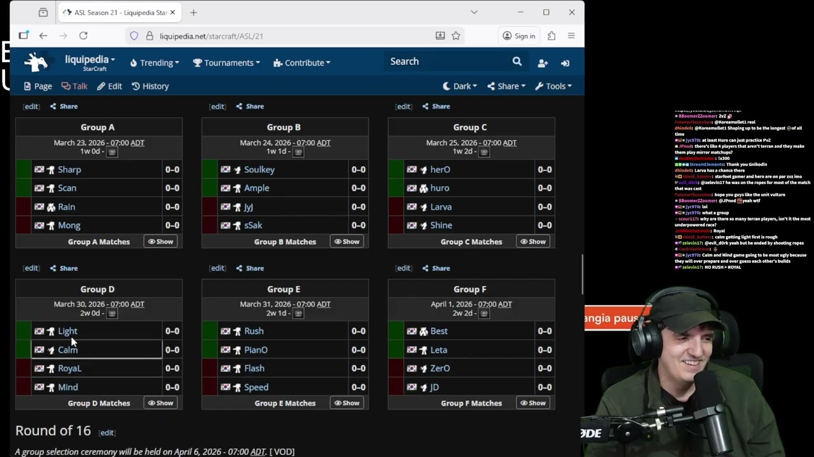Screen dimensions: 814x457
Task: Show Group B matches
Action: coord(347,242)
